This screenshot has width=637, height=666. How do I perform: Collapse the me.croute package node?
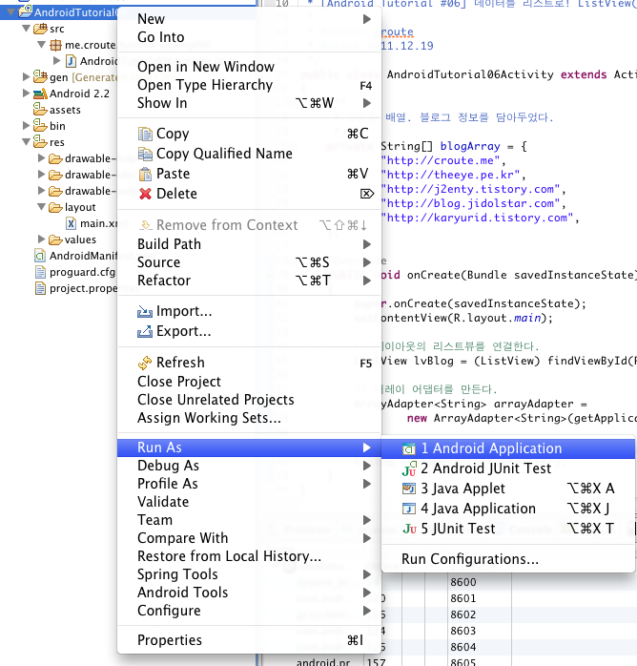[x=42, y=45]
